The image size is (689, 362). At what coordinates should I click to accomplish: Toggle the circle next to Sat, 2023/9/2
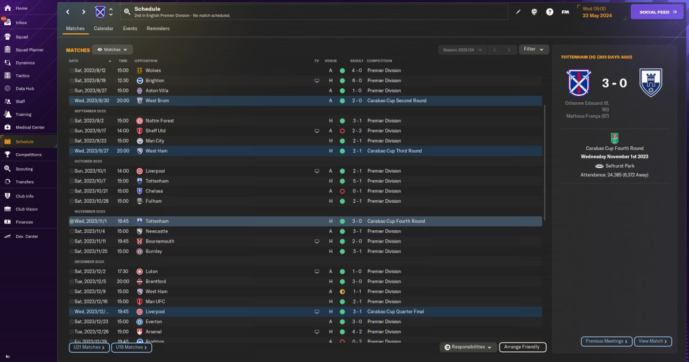point(72,121)
